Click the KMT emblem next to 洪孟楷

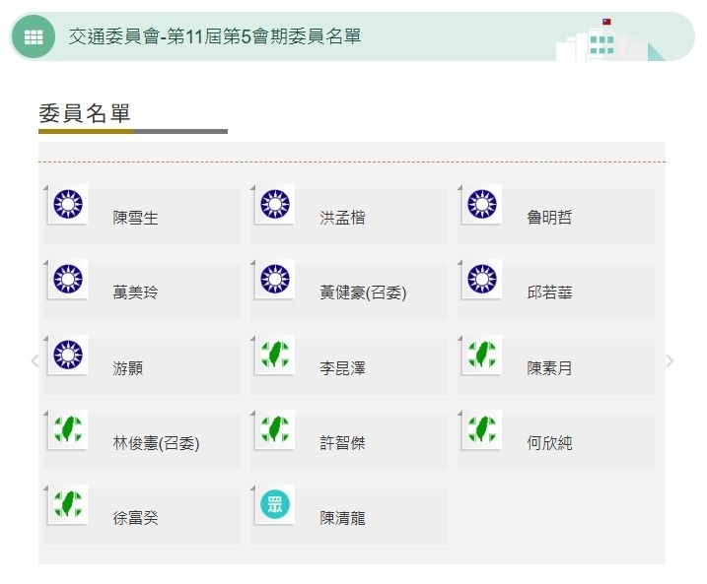click(275, 204)
